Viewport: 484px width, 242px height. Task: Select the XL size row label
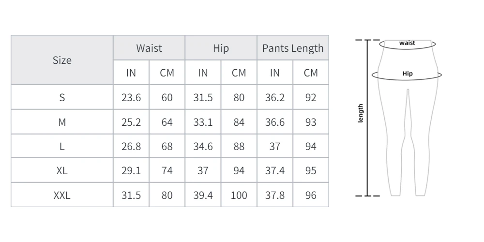(62, 170)
